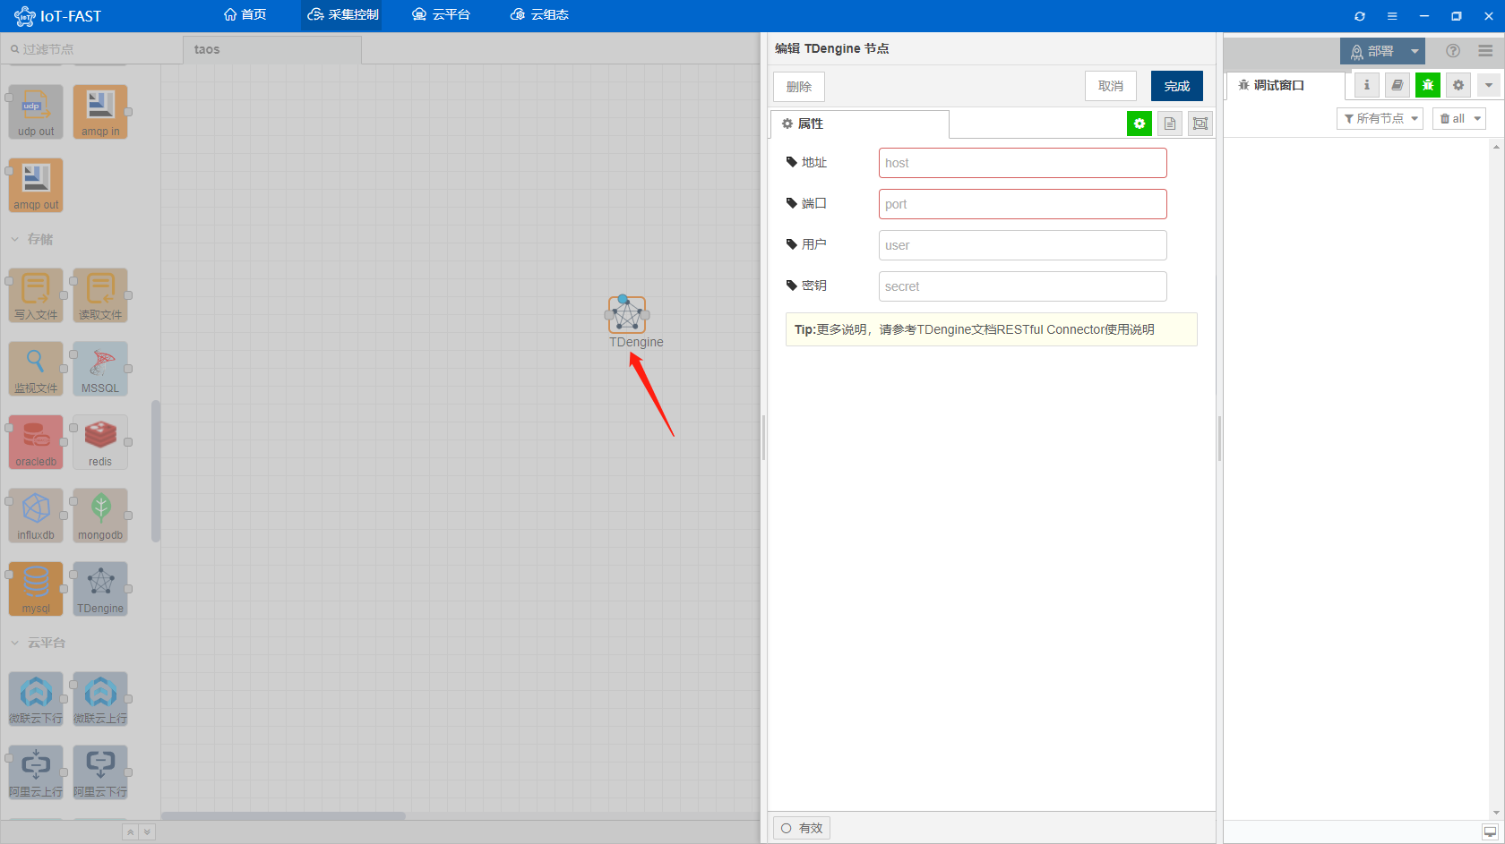Open debug in new window icon
The image size is (1505, 844).
pyautogui.click(x=1490, y=831)
